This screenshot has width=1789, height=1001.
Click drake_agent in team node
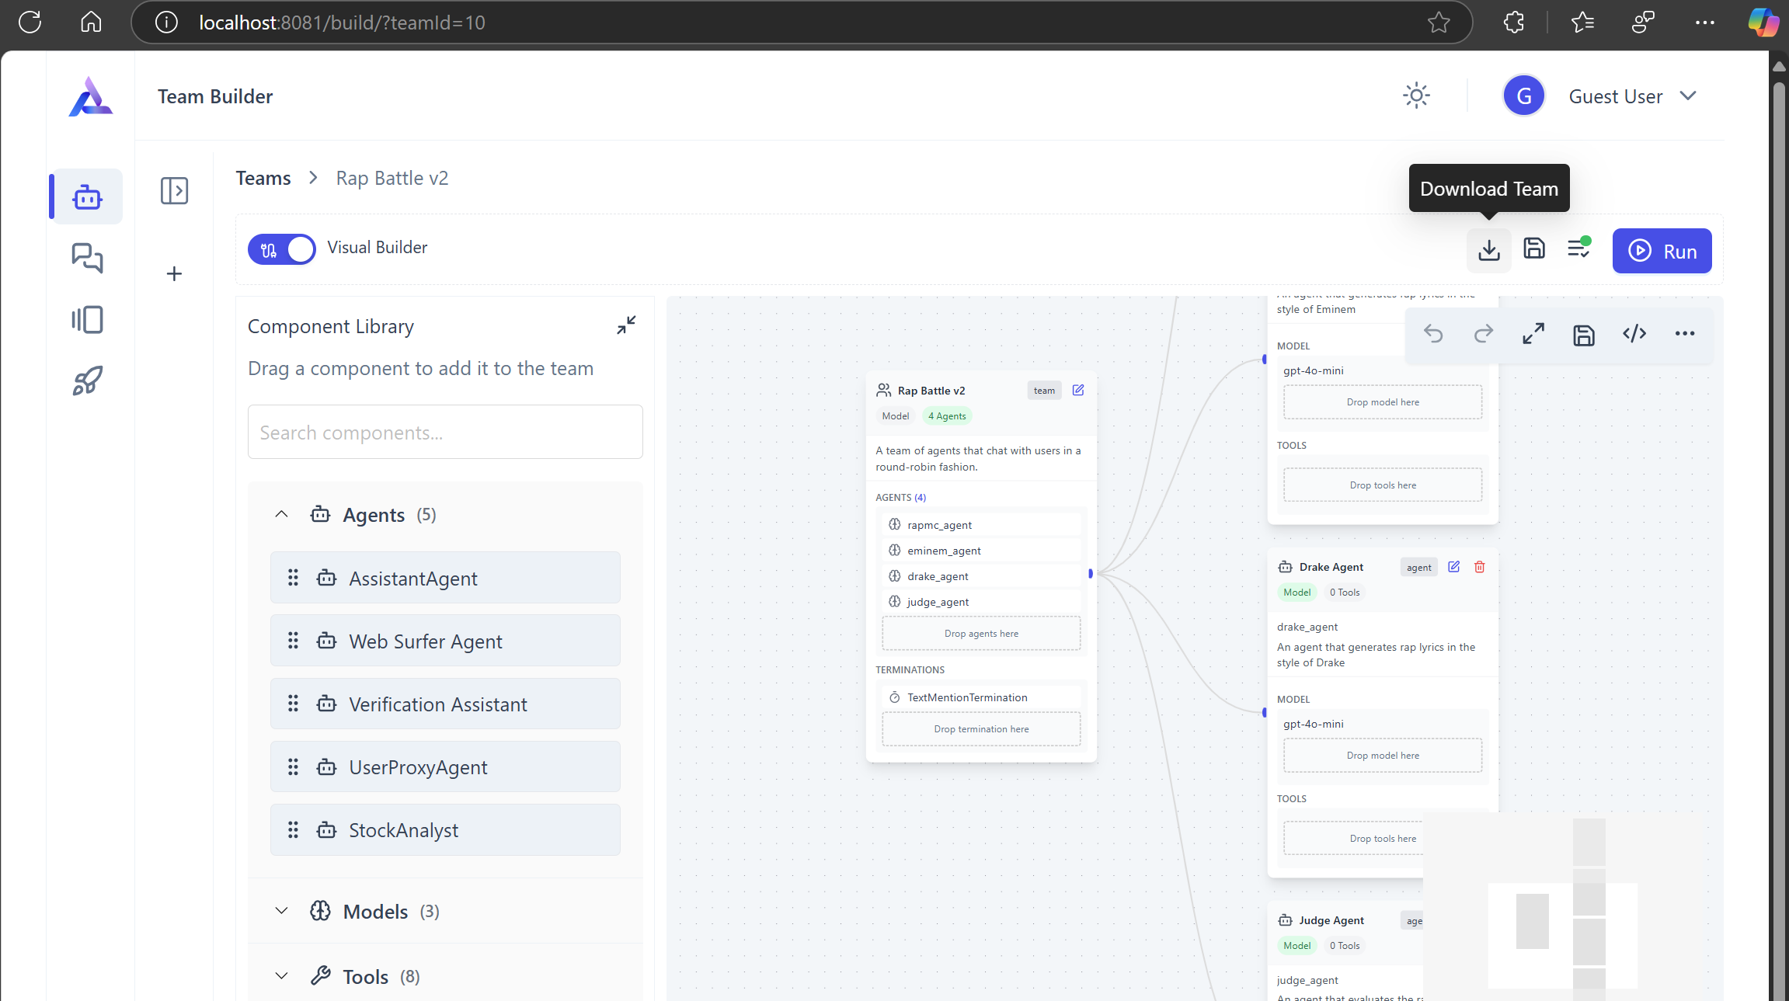980,576
